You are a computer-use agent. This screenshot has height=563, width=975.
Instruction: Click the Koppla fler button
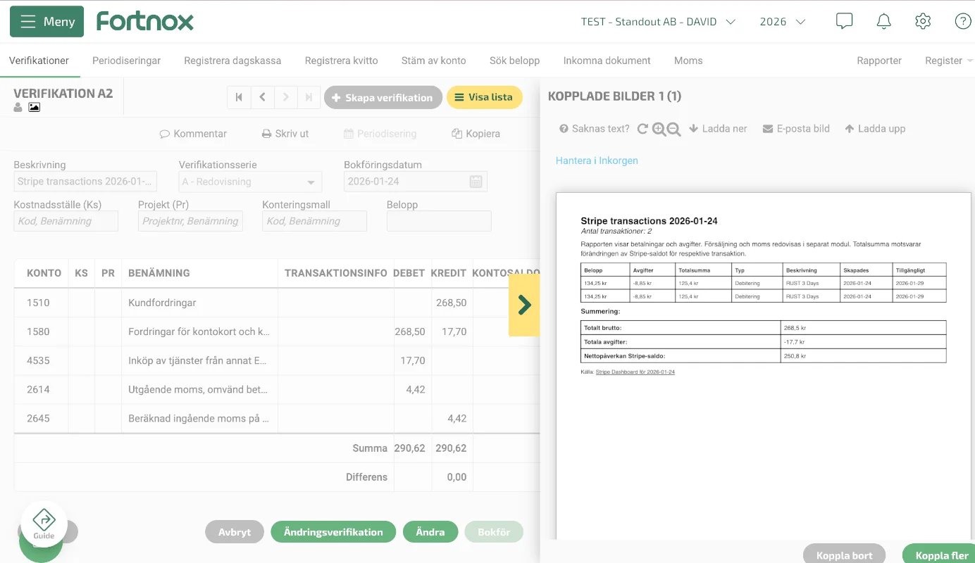pyautogui.click(x=940, y=554)
